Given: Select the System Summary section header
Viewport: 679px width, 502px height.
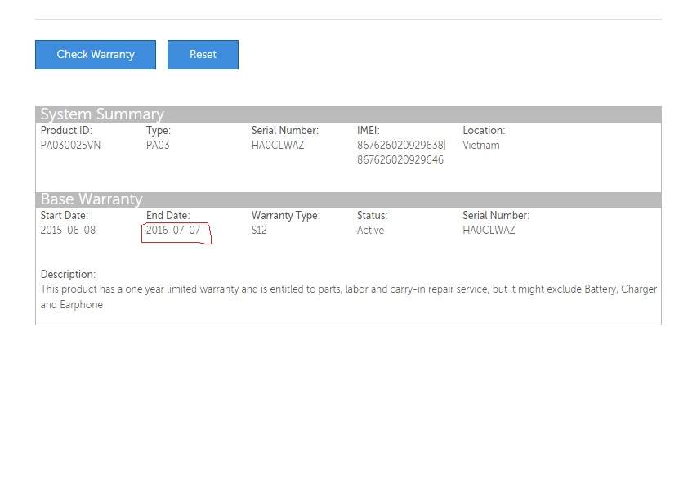Looking at the screenshot, I should [348, 114].
